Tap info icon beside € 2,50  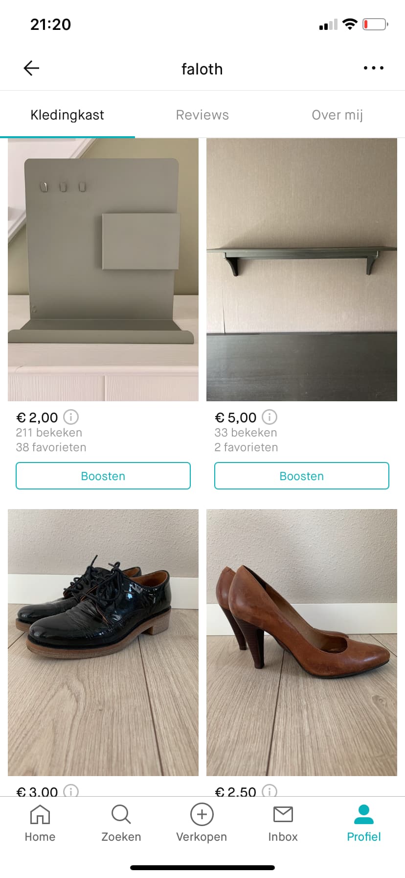[270, 790]
